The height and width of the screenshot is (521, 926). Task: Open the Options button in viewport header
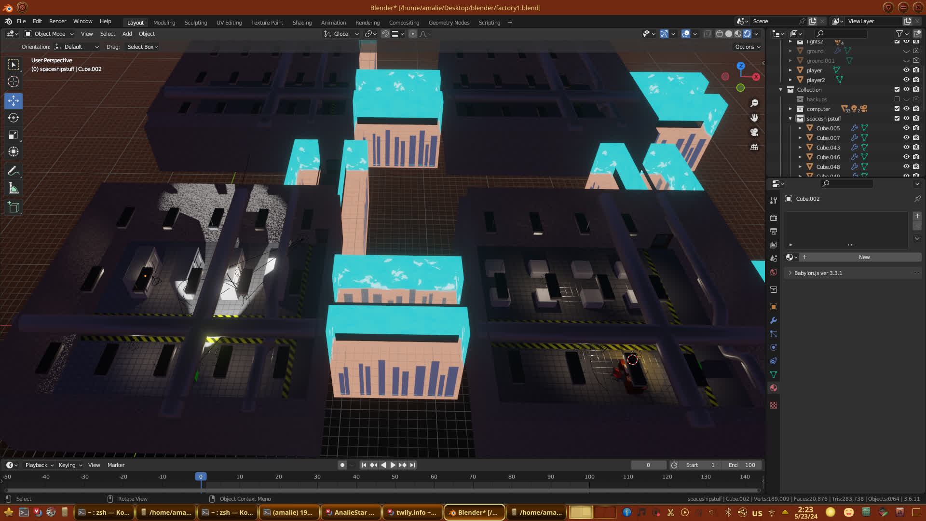point(747,47)
